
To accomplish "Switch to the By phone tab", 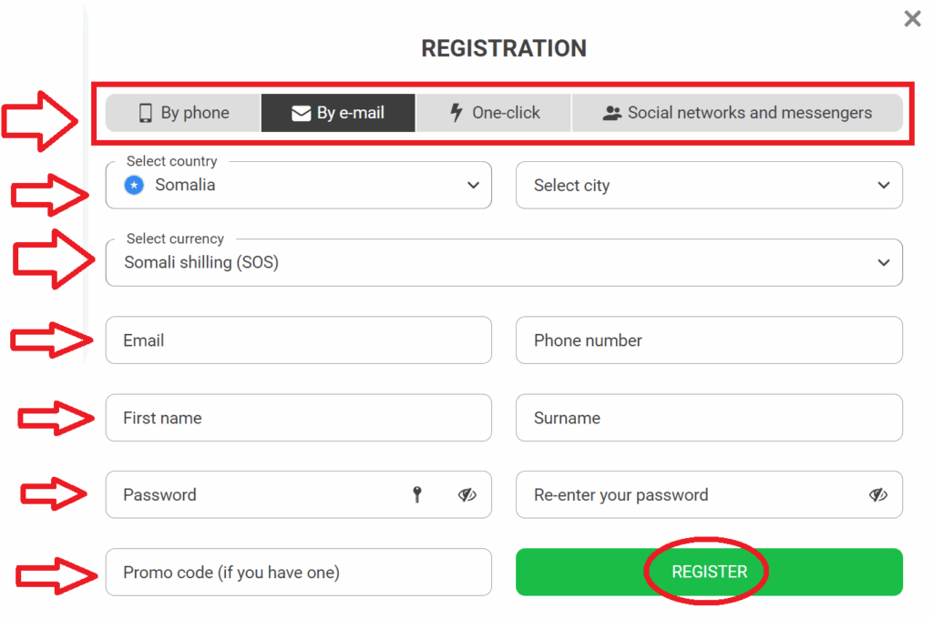I will 181,113.
